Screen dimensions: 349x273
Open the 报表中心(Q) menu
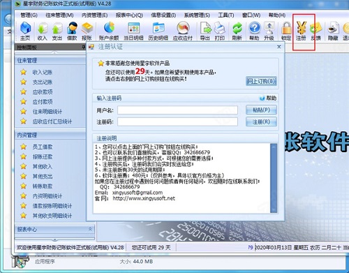[129, 15]
